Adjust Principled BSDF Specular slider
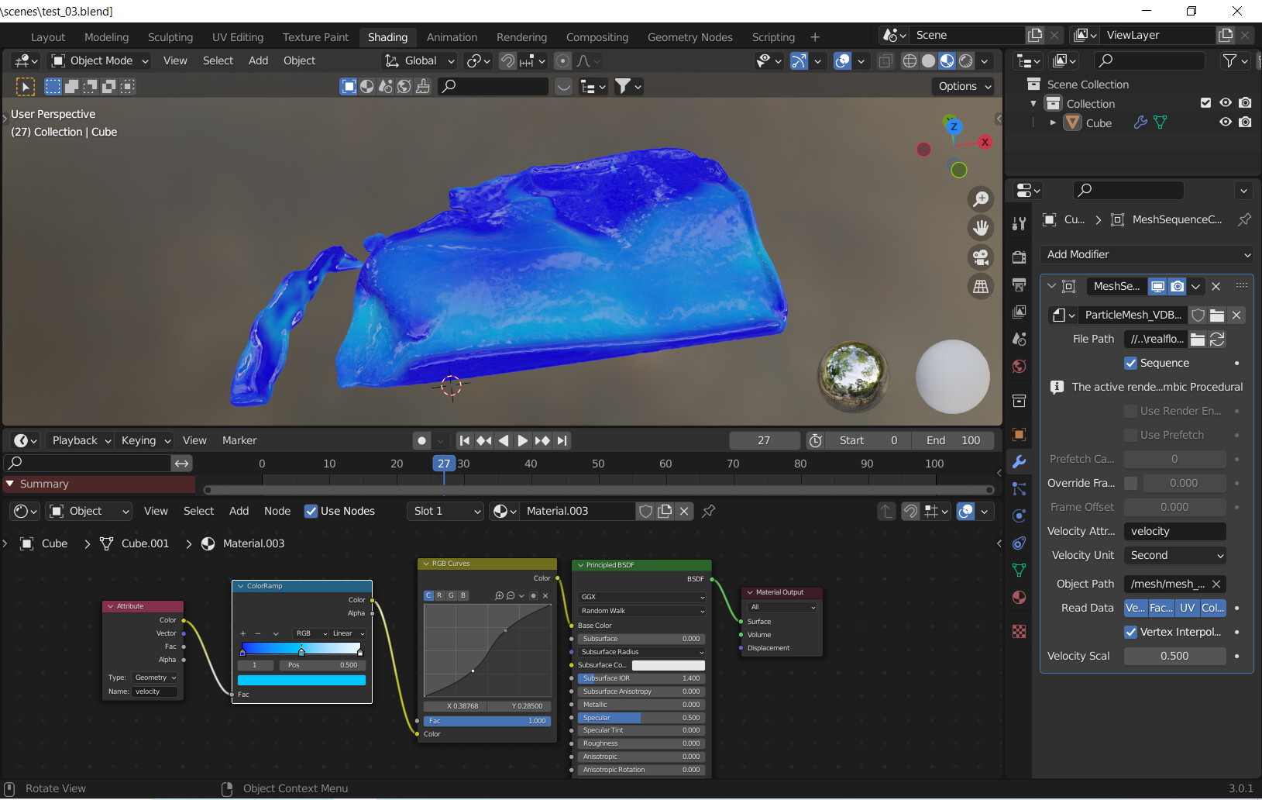1262x800 pixels. tap(641, 718)
